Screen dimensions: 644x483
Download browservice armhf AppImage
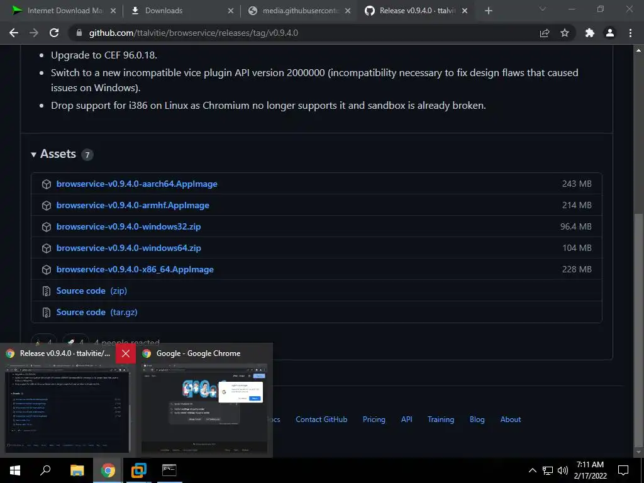[x=133, y=205]
